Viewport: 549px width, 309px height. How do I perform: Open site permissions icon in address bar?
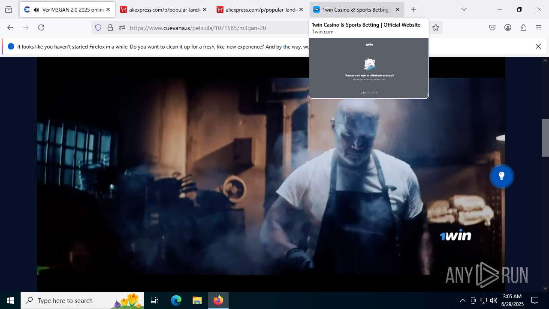[x=122, y=27]
